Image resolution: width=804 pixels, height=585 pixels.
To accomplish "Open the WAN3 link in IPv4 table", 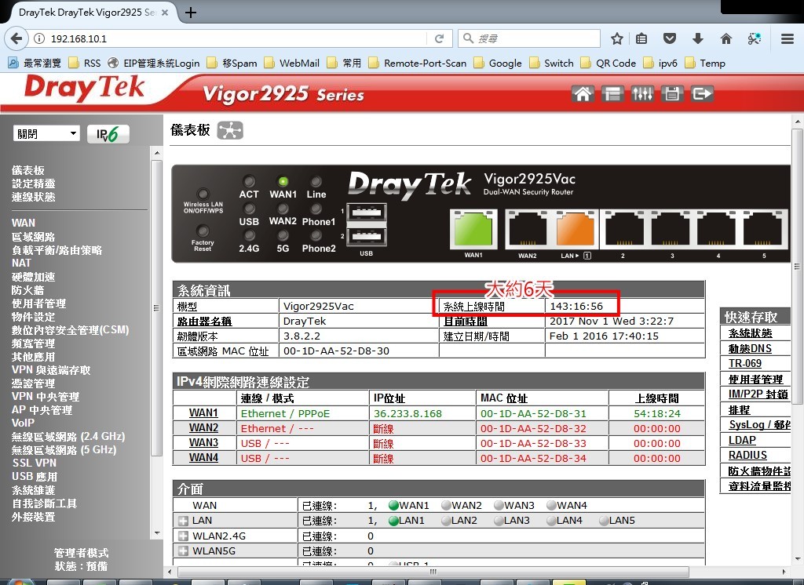I will pos(203,442).
